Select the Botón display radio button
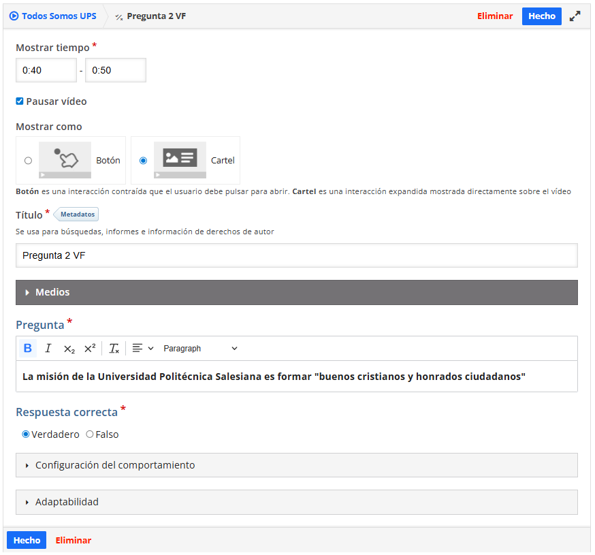The image size is (595, 555). pyautogui.click(x=28, y=161)
